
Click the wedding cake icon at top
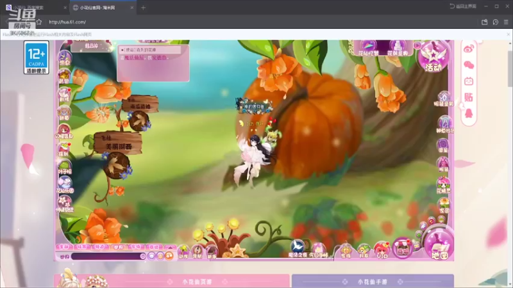(398, 49)
